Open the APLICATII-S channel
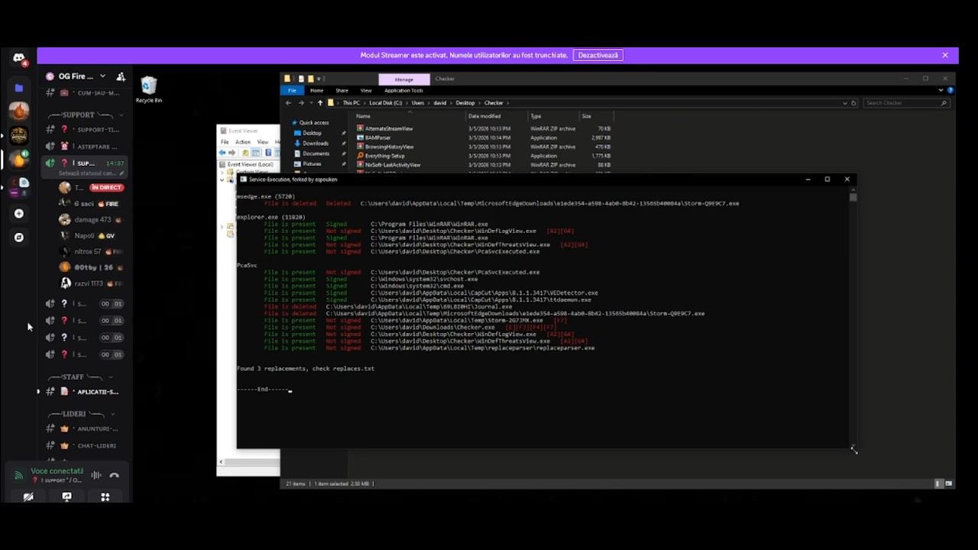The image size is (978, 550). pos(84,392)
